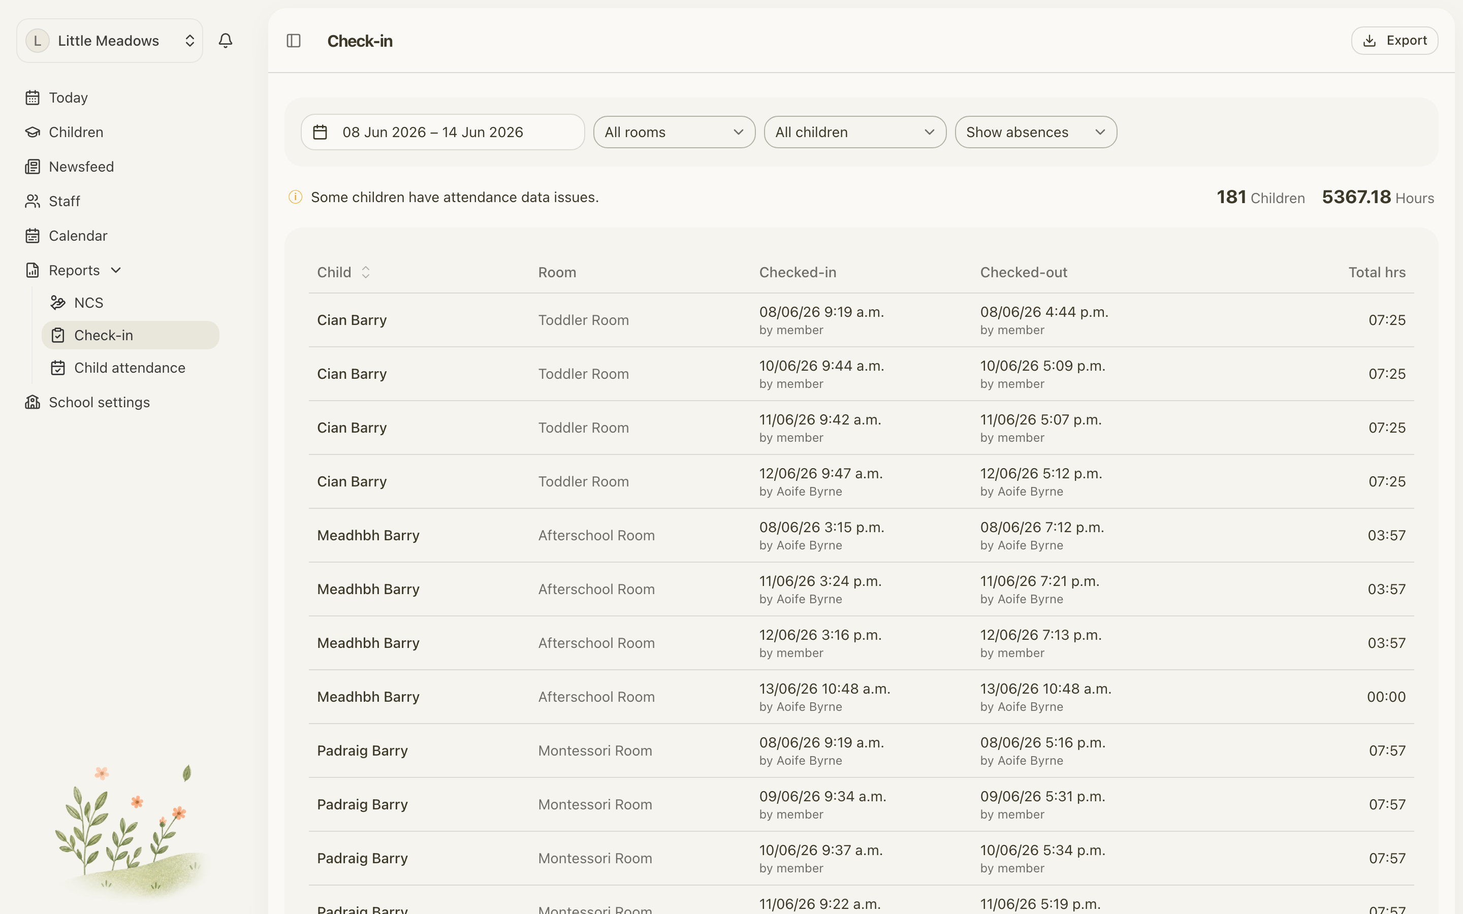Click Cian Barry row checked-in 08/06/26 9:19 a.m.
Screen dimensions: 1463x914
pos(821,312)
